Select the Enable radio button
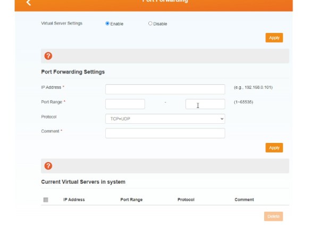The width and height of the screenshot is (321, 225). click(x=108, y=23)
